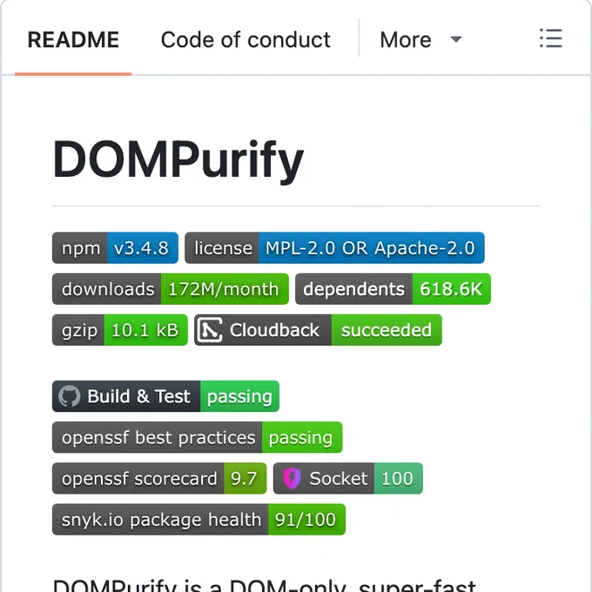Screen dimensions: 592x592
Task: Click the Cloudback logo icon
Action: [210, 330]
